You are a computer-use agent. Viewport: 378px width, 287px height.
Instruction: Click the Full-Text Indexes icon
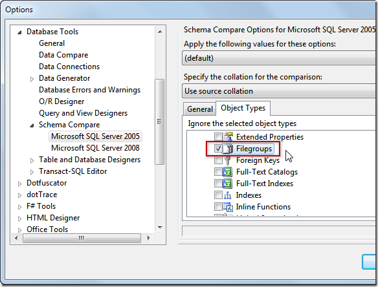[227, 184]
